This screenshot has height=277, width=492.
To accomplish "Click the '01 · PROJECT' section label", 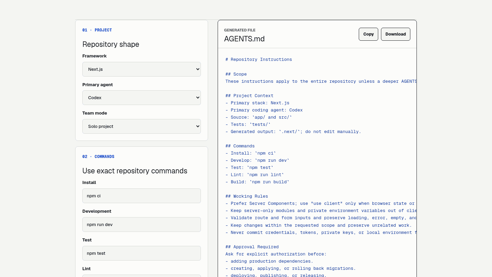I will [97, 30].
